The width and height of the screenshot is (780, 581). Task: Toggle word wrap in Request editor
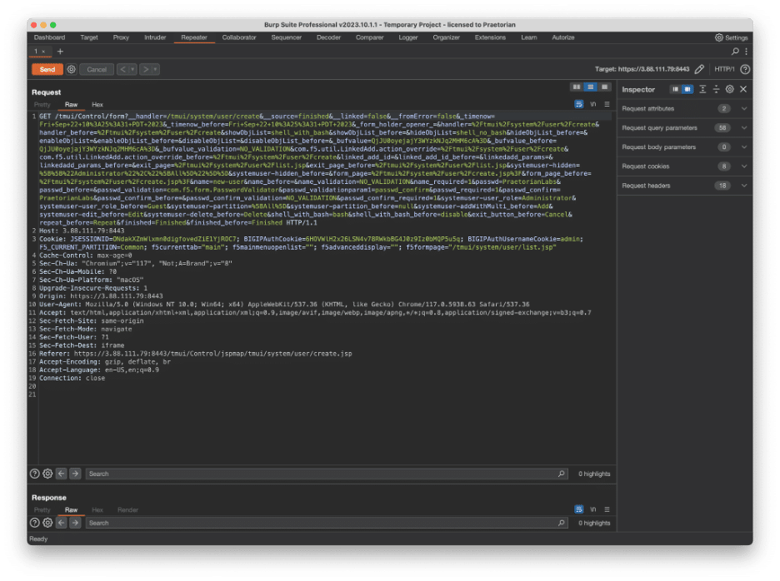tap(578, 104)
